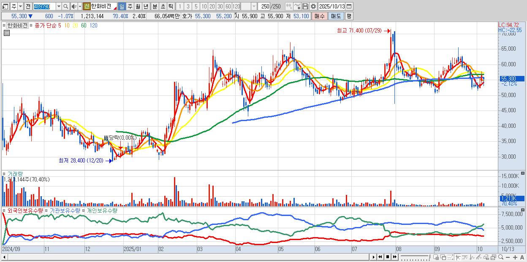Select the second 초 period button
527x262 pixels.
pyautogui.click(x=163, y=6)
